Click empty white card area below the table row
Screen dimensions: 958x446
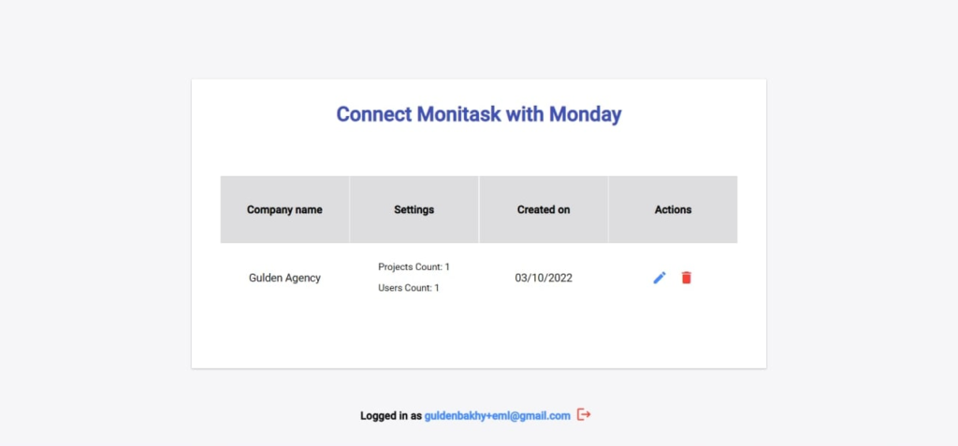(479, 337)
